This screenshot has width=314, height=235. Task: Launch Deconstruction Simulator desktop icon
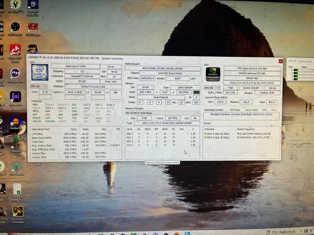18,215
